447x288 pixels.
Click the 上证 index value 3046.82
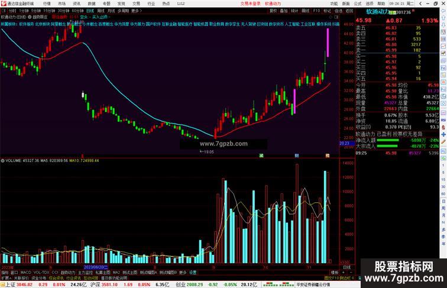tap(24, 284)
